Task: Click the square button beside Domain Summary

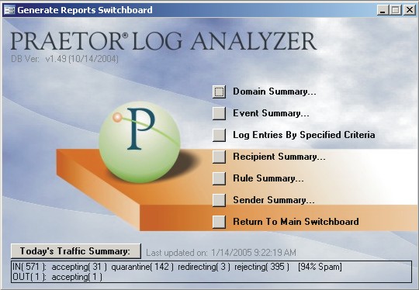Action: coord(219,91)
